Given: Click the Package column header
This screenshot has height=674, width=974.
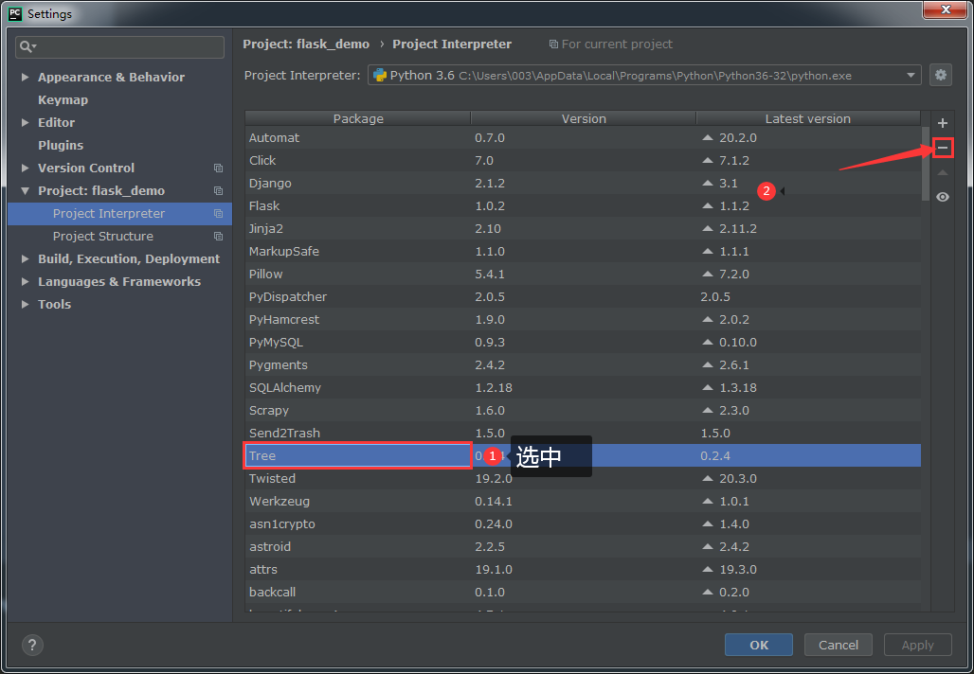Looking at the screenshot, I should click(x=358, y=118).
